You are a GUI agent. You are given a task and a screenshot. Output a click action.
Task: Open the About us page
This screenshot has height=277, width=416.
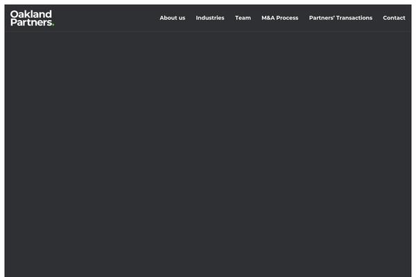173,18
